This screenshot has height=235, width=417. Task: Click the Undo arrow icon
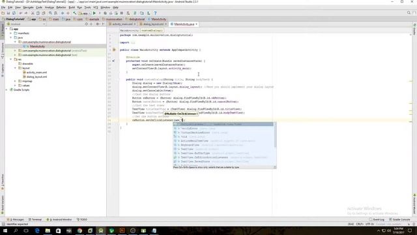pyautogui.click(x=20, y=13)
